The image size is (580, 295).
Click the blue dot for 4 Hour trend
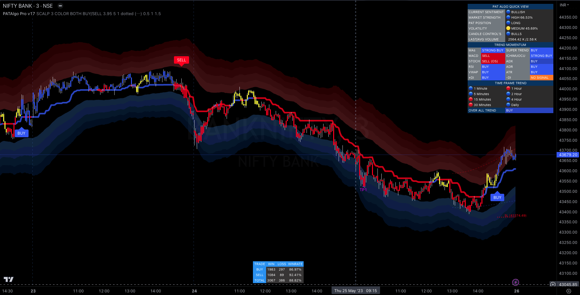click(508, 99)
